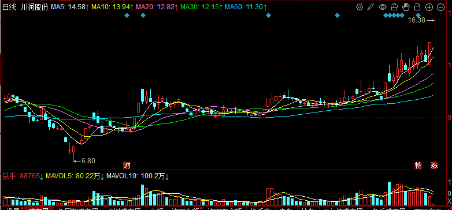
Task: Activate the hand pan tool
Action: coord(406,7)
